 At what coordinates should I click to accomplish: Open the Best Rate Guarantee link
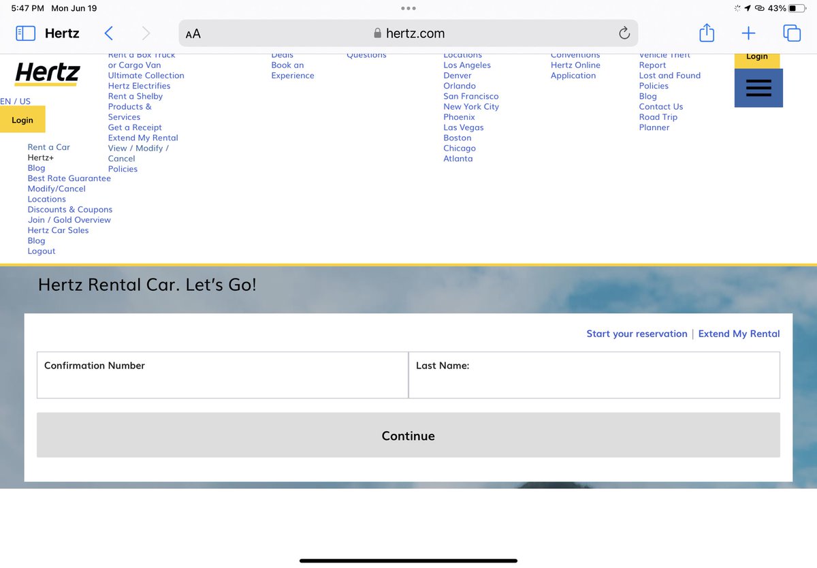(69, 178)
